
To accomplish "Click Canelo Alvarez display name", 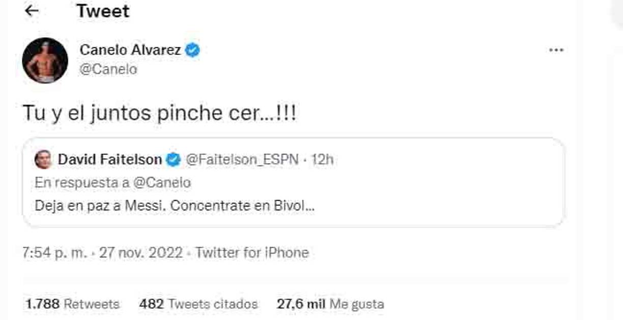I will 130,49.
